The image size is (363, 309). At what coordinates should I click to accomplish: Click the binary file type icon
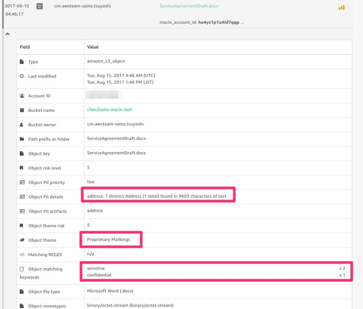point(40,6)
